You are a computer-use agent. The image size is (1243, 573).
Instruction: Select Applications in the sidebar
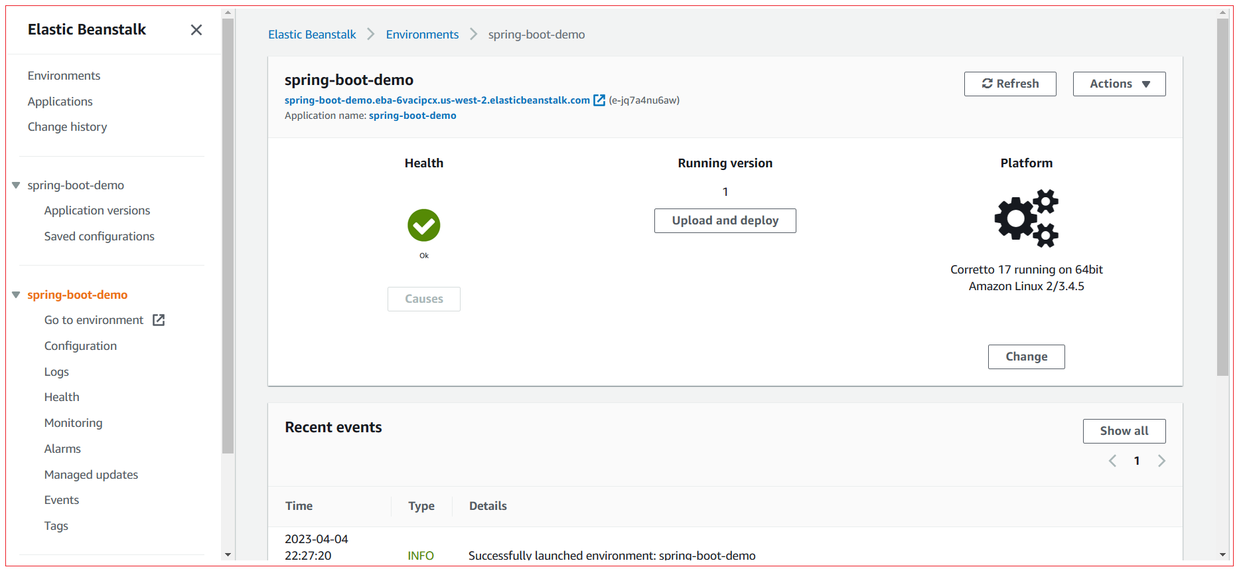tap(60, 102)
